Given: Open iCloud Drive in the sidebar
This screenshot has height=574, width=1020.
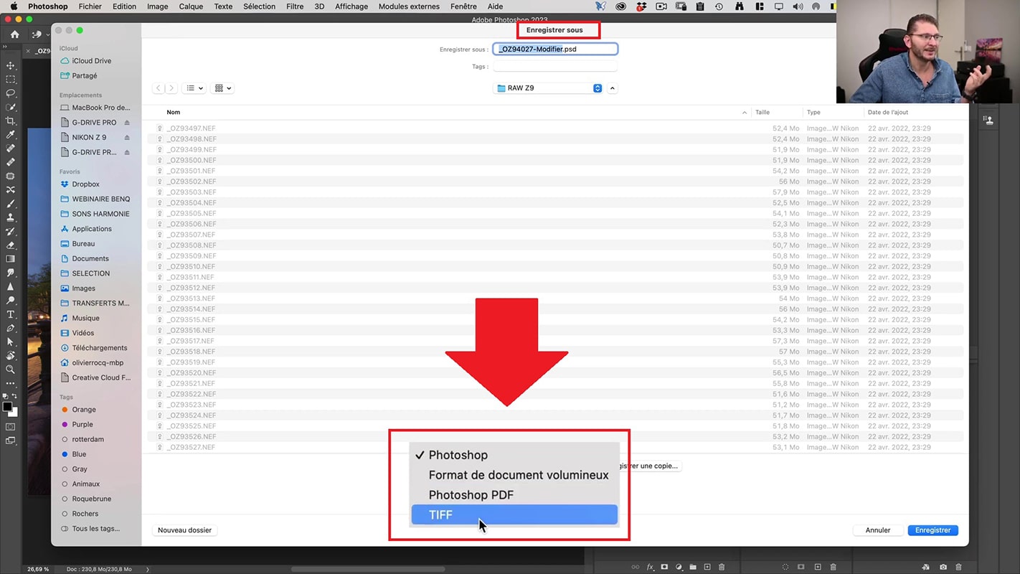Looking at the screenshot, I should [x=91, y=61].
